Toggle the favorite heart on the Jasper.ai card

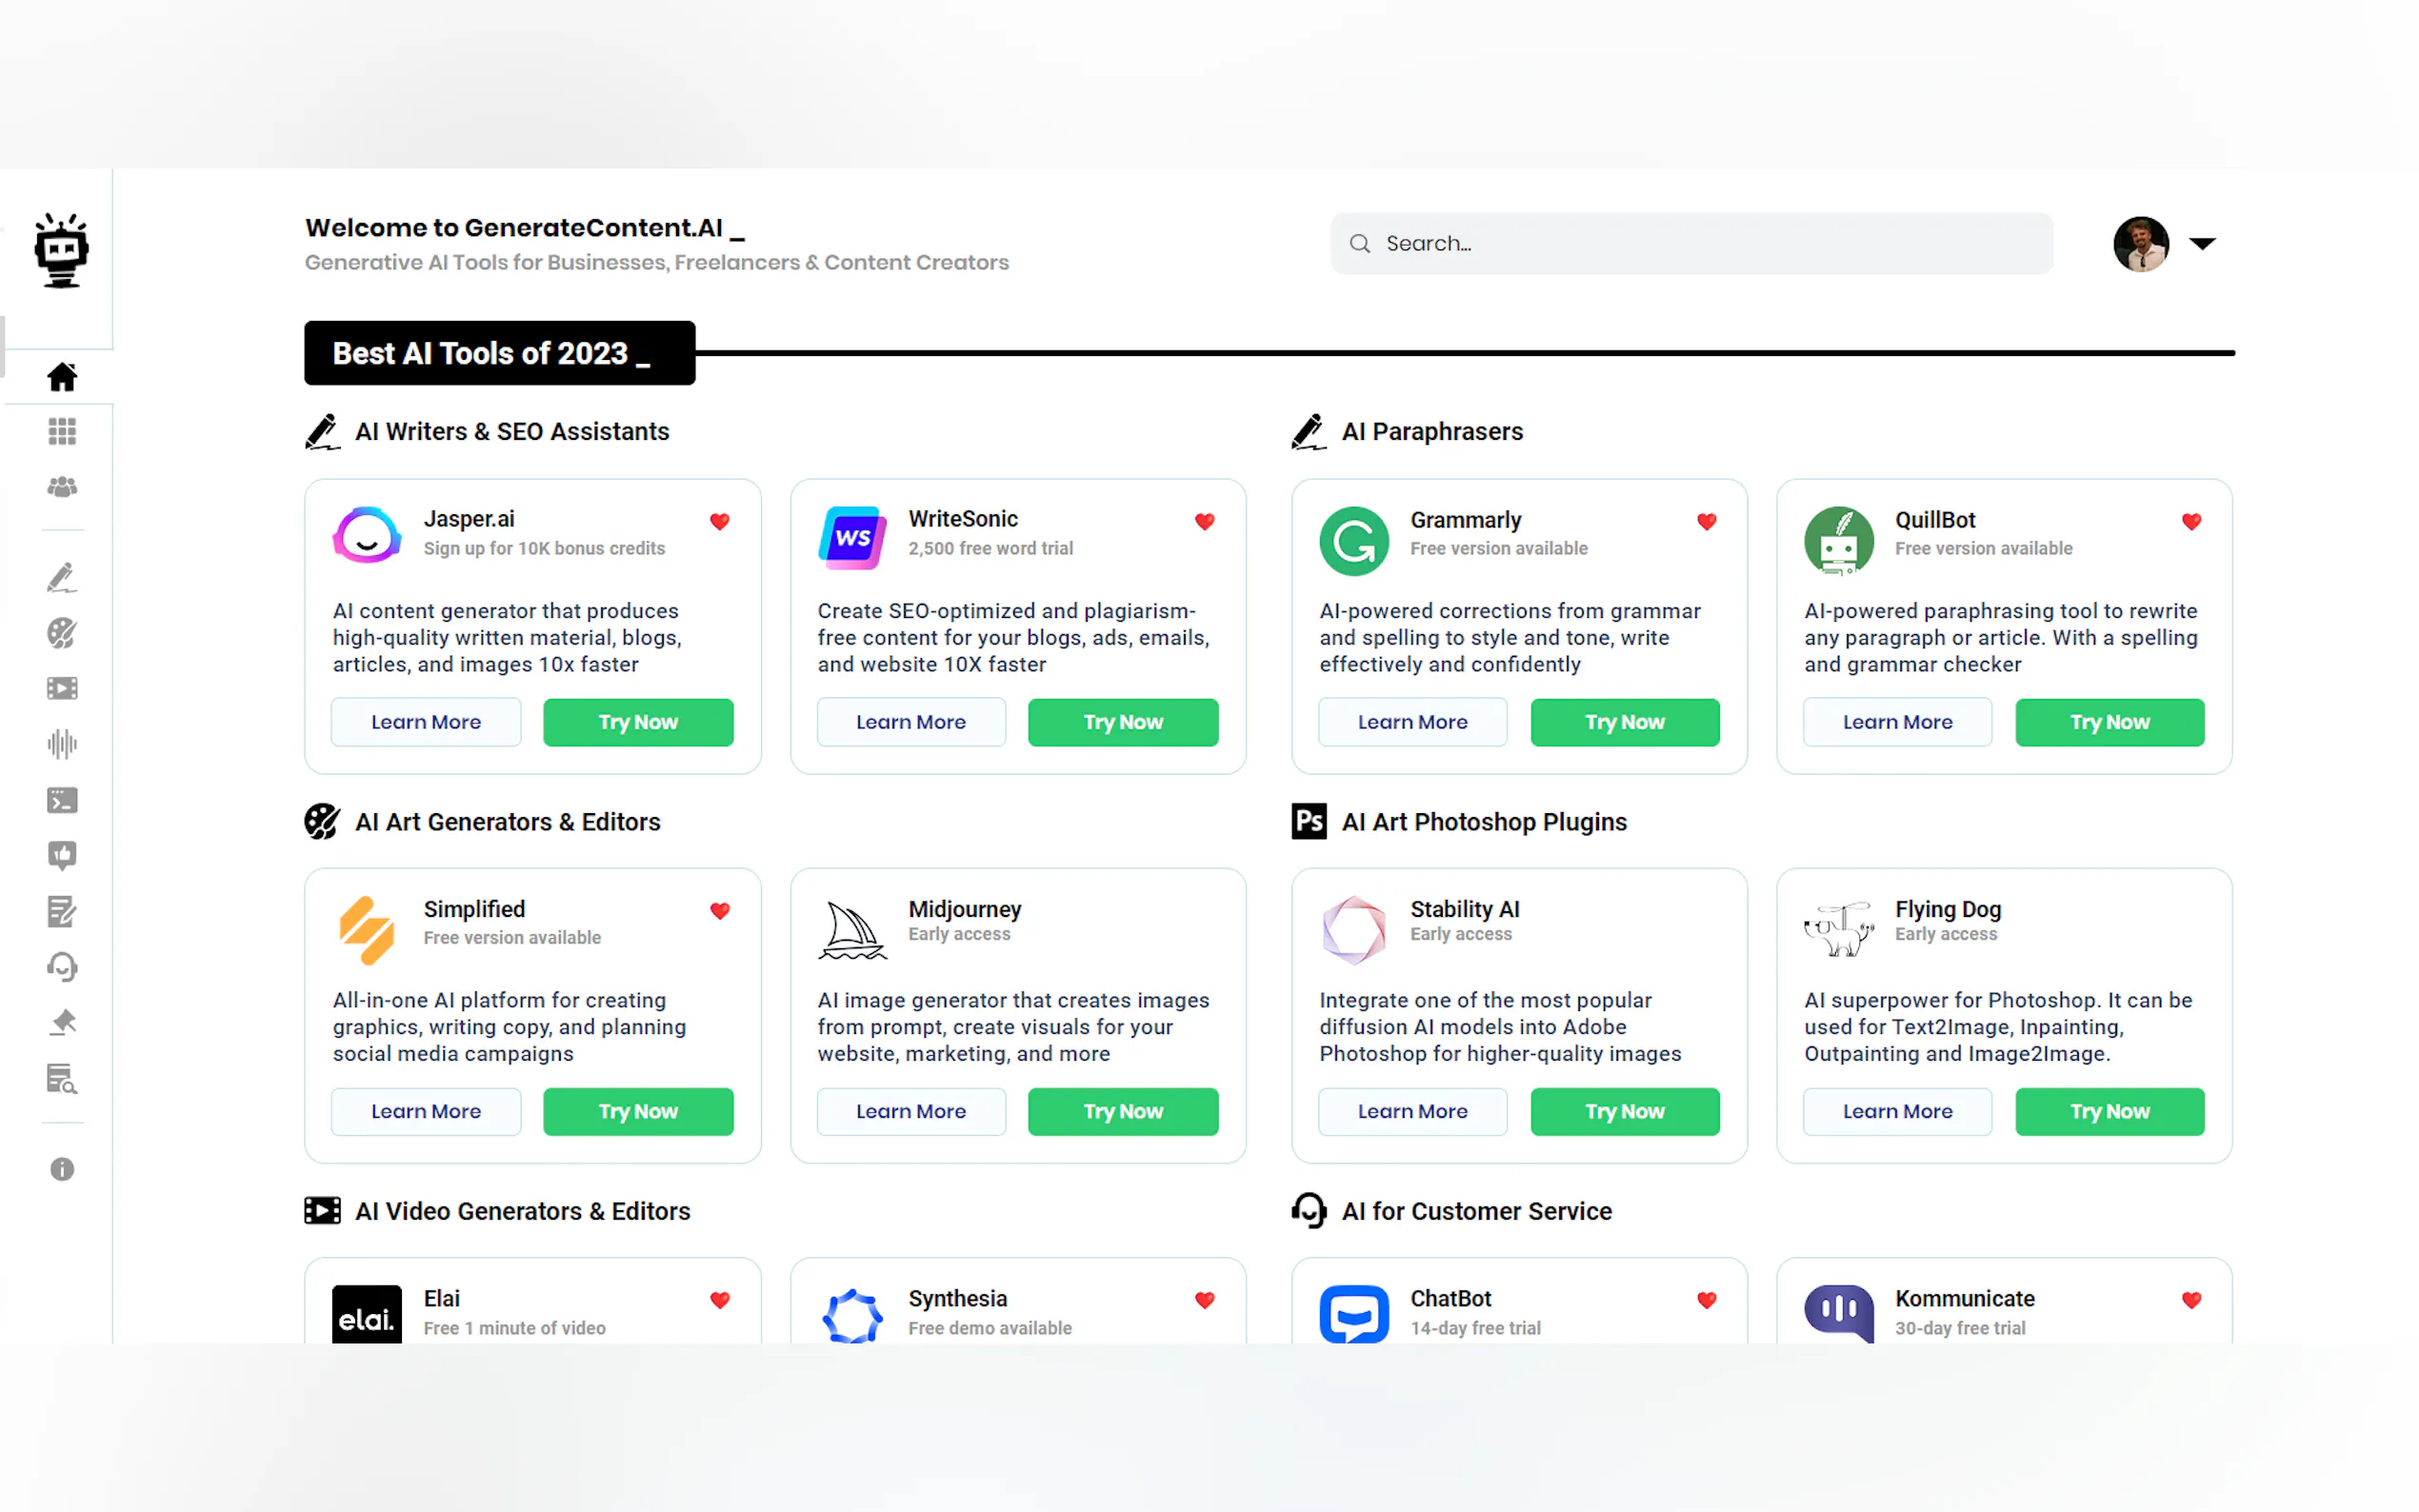coord(720,521)
